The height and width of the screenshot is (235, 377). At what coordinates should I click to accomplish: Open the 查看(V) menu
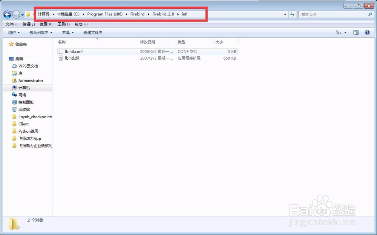[46, 24]
